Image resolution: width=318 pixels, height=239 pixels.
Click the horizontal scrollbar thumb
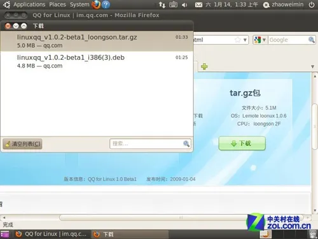181,217
